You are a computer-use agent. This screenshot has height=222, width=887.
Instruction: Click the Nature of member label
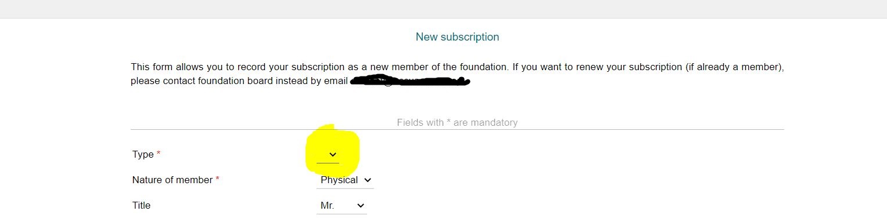coord(173,180)
